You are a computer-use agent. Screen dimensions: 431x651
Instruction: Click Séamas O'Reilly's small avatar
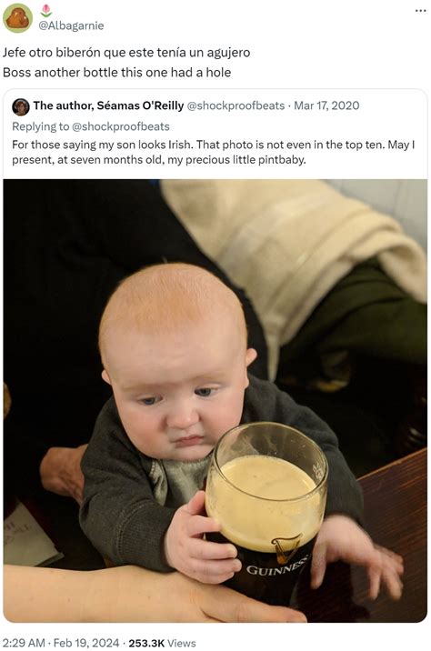point(21,106)
